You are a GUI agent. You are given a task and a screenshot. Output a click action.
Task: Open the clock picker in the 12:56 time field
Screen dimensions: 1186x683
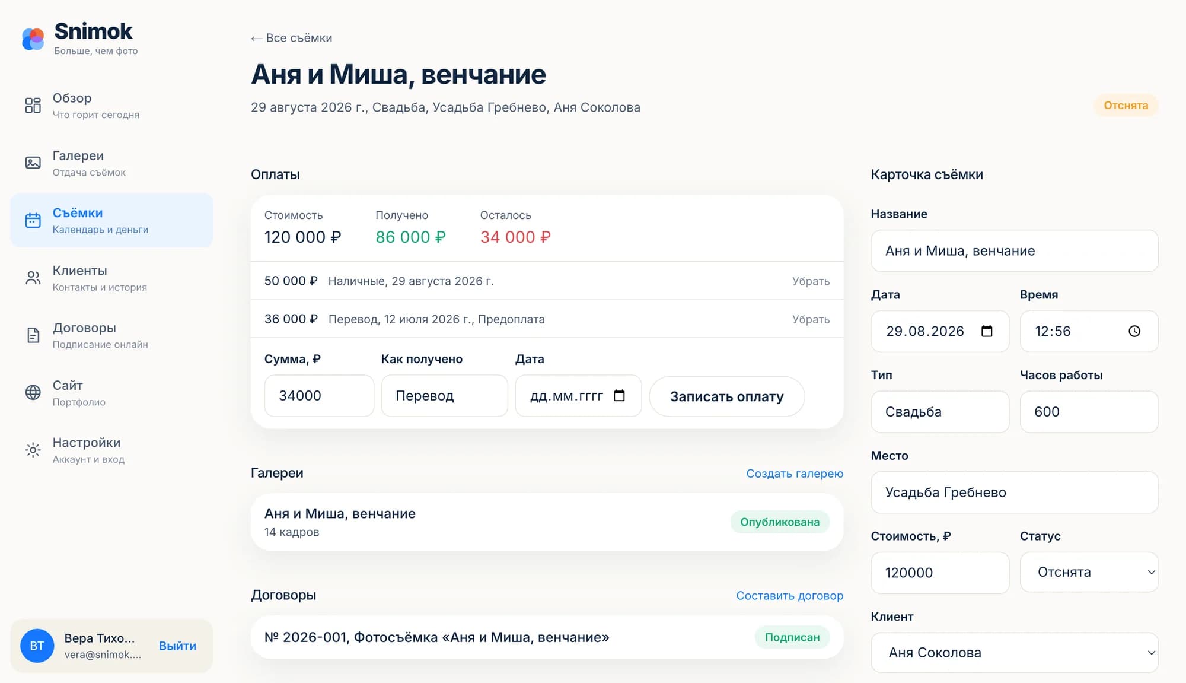click(x=1134, y=331)
